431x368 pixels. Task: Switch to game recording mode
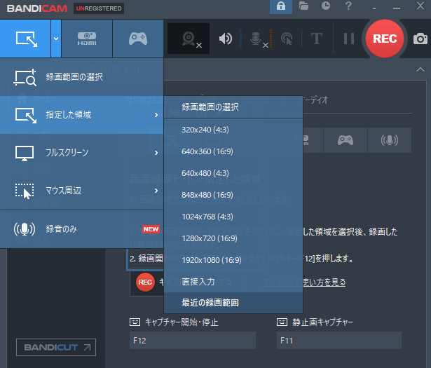click(138, 39)
